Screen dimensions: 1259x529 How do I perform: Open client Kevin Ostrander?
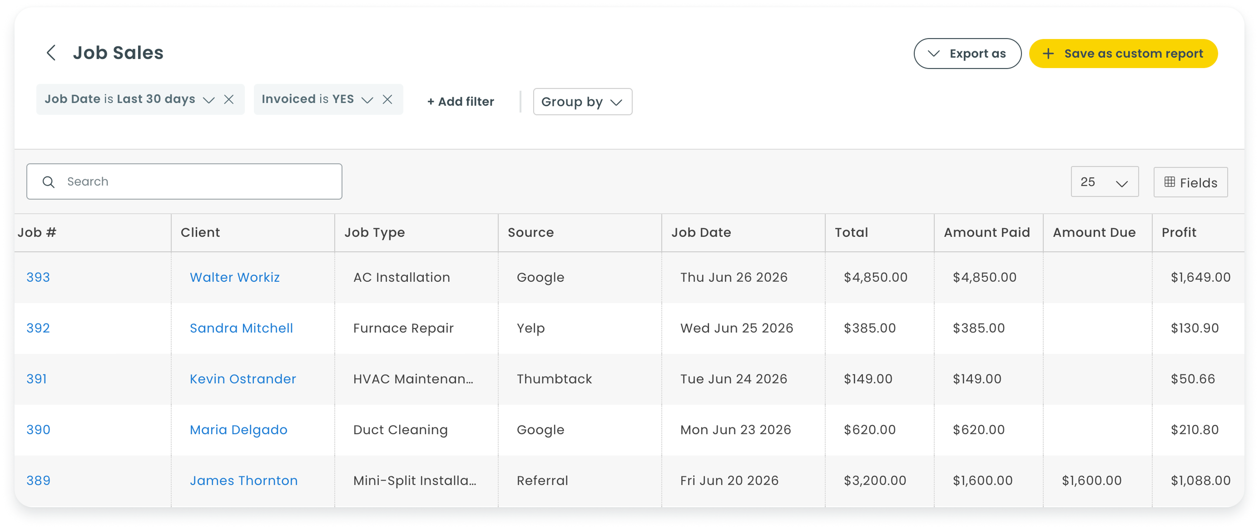(x=243, y=379)
